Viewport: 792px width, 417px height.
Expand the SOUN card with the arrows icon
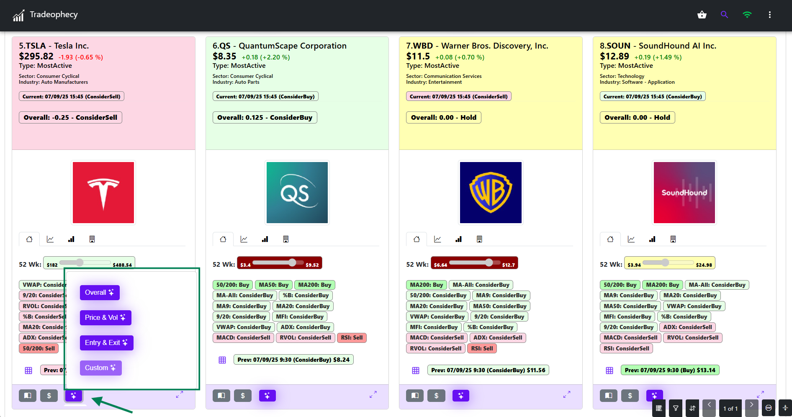(x=761, y=395)
